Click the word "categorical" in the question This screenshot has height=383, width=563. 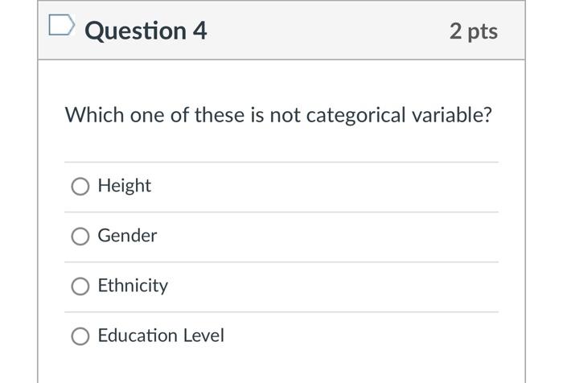[x=356, y=115]
